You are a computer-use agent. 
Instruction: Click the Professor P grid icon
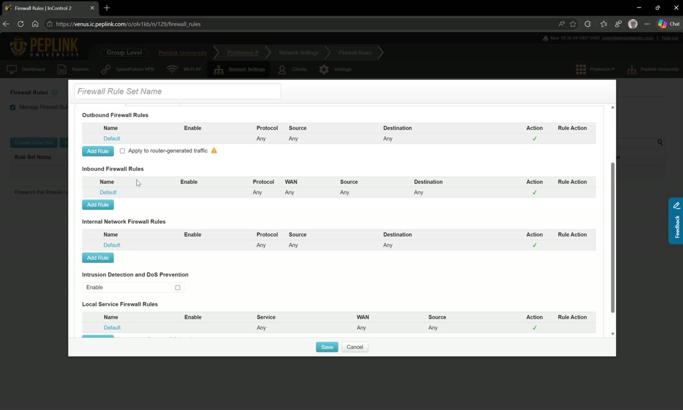pos(581,70)
